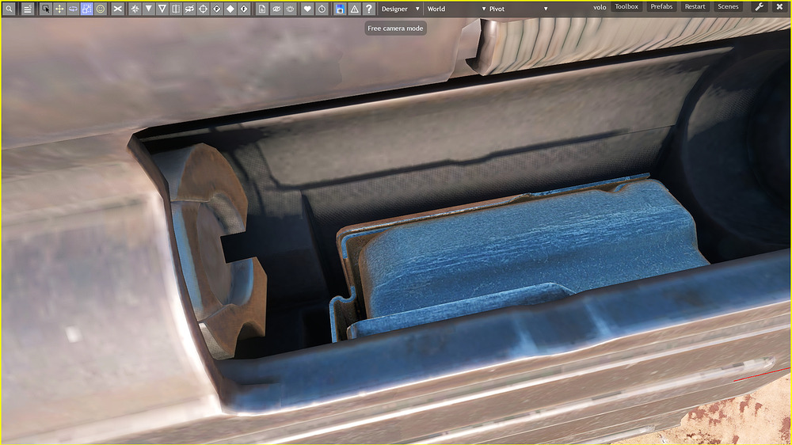
Task: Open help with the question mark
Action: pos(369,9)
